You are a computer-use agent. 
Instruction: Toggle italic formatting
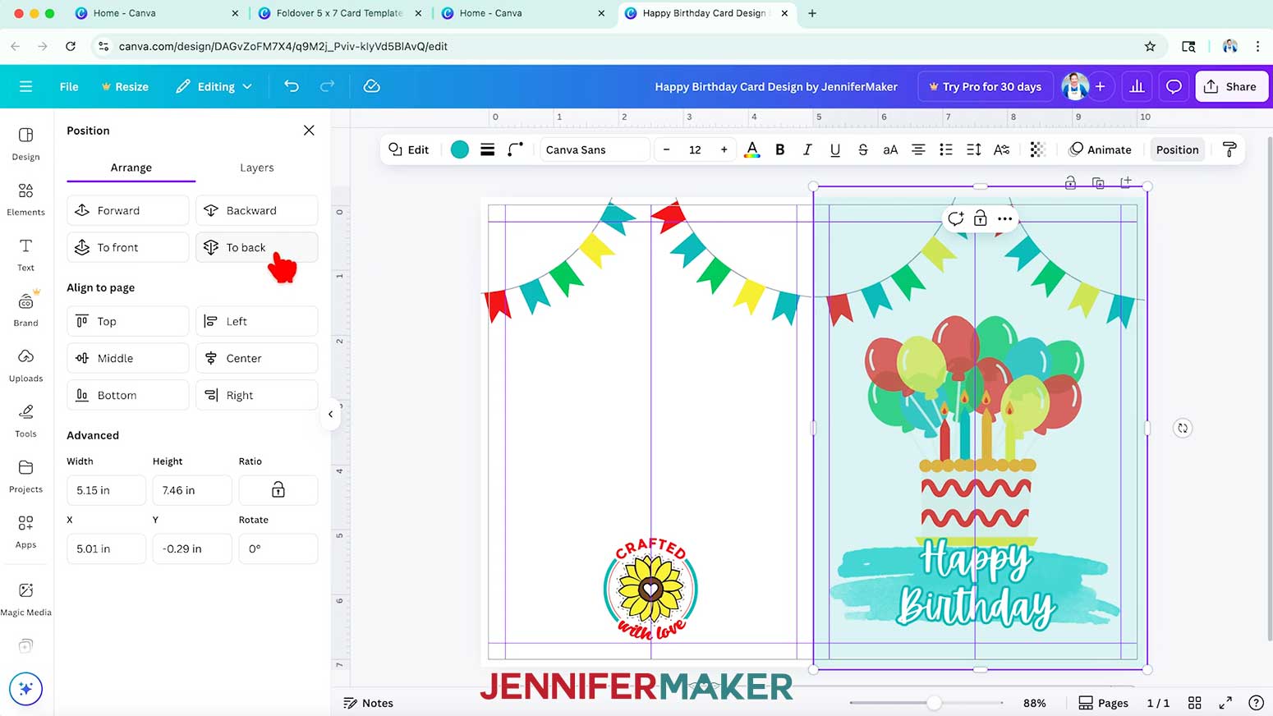pos(807,149)
